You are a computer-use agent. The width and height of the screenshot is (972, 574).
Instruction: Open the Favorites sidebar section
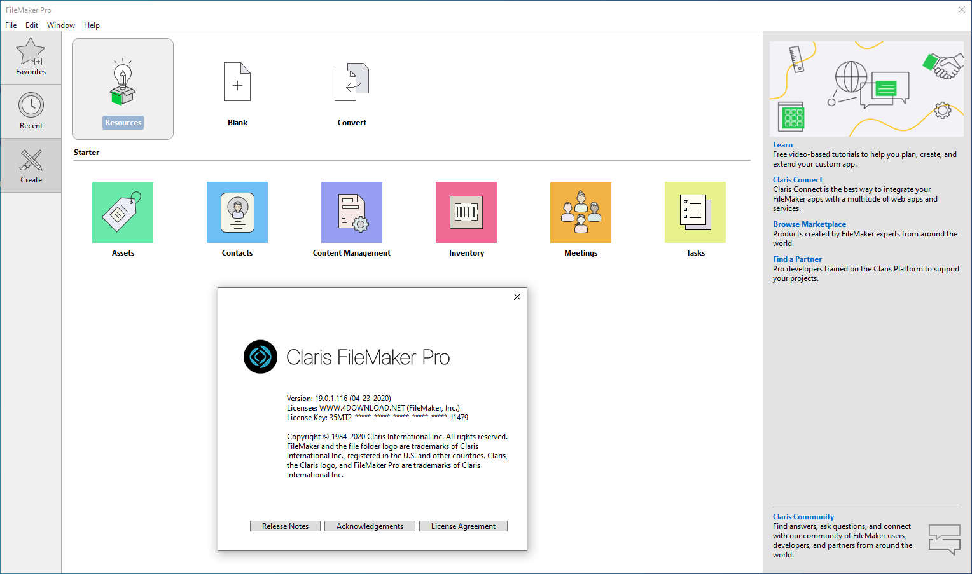point(31,57)
